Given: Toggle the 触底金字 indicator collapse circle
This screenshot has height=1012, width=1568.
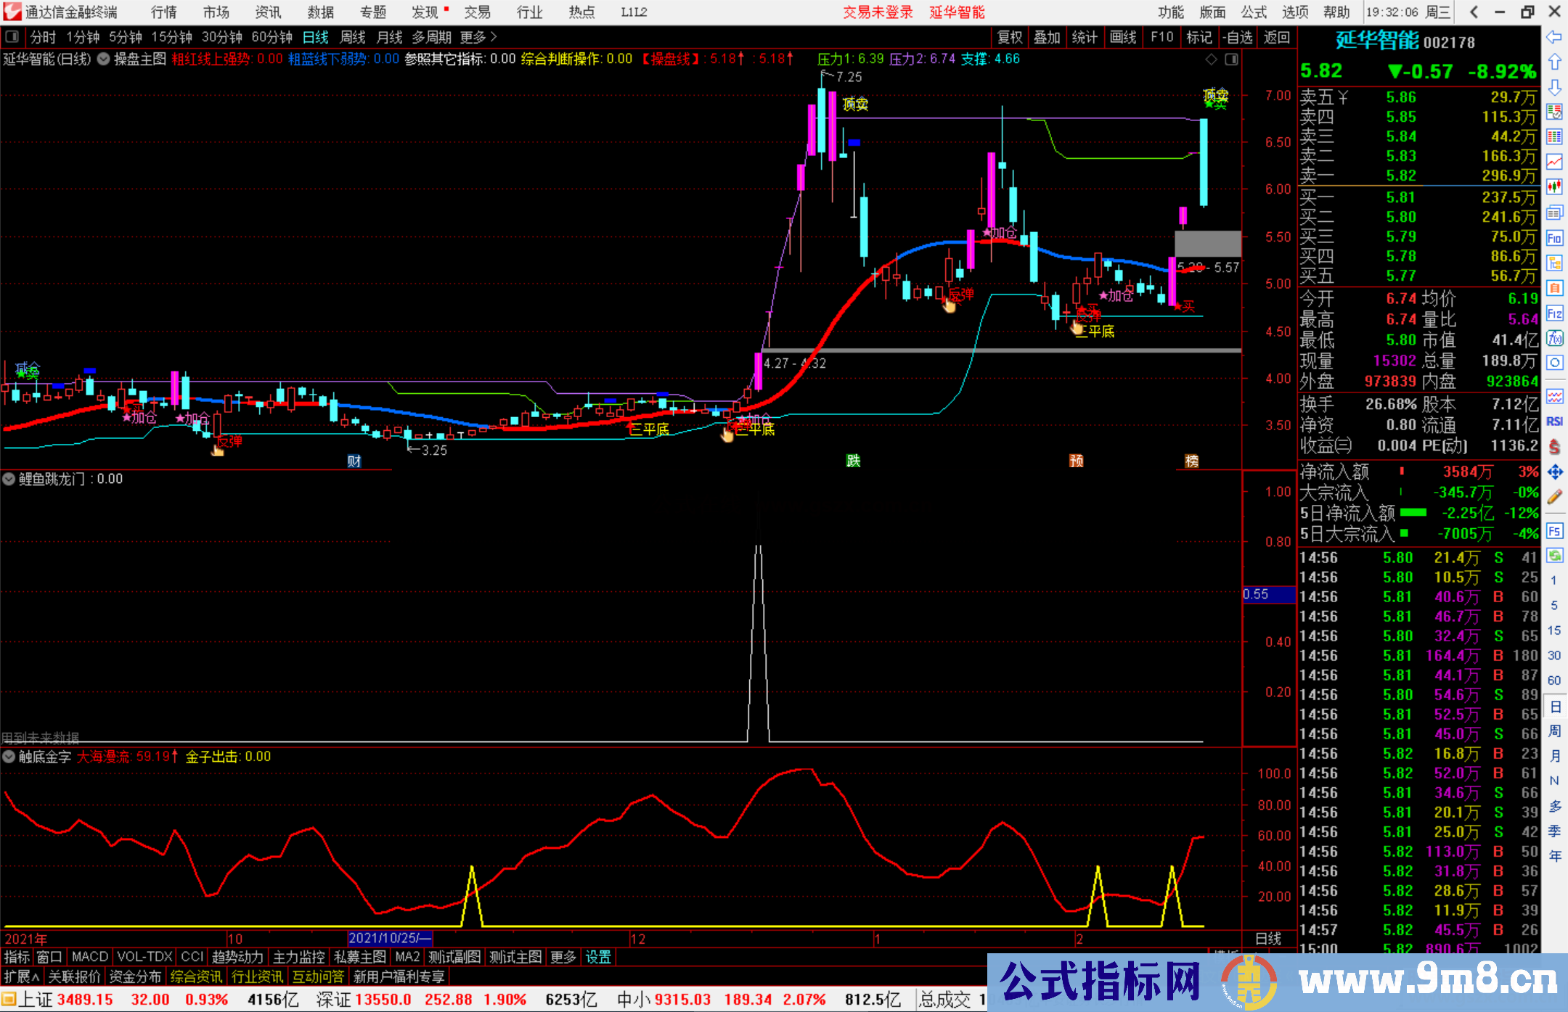Looking at the screenshot, I should click(x=9, y=757).
